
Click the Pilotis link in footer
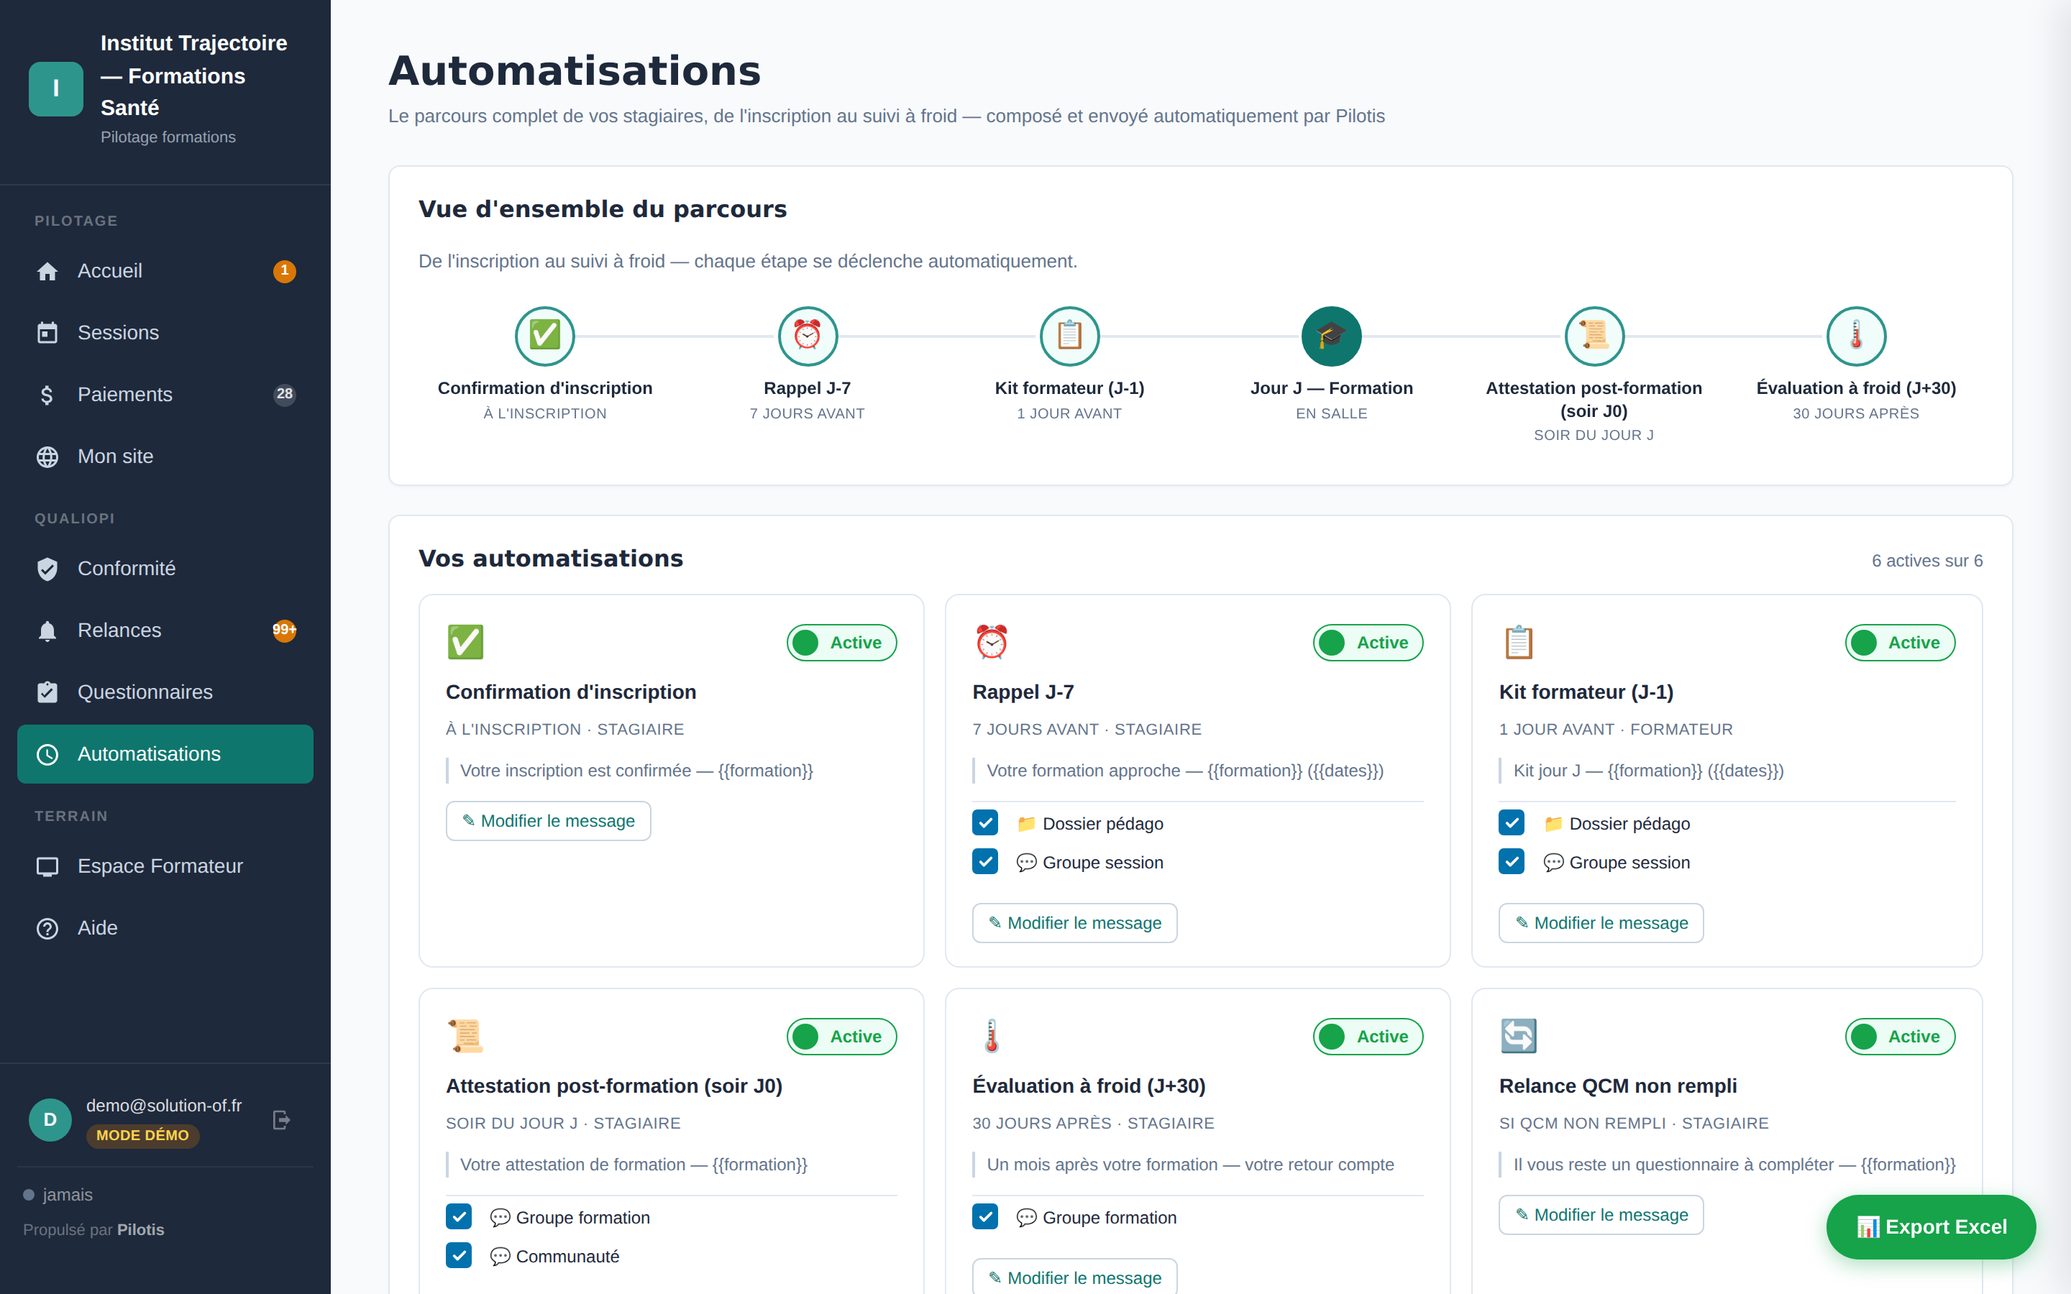[x=140, y=1230]
